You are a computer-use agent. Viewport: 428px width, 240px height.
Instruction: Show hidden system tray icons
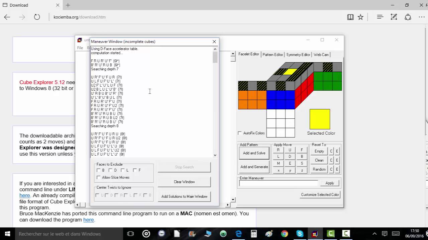[x=374, y=234]
